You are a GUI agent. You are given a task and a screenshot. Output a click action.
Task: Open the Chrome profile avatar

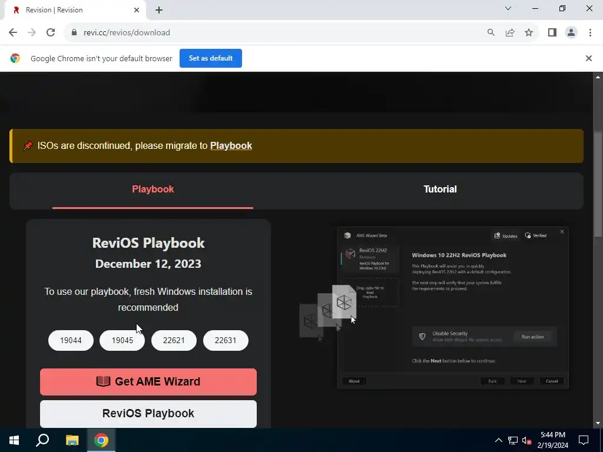pos(571,33)
